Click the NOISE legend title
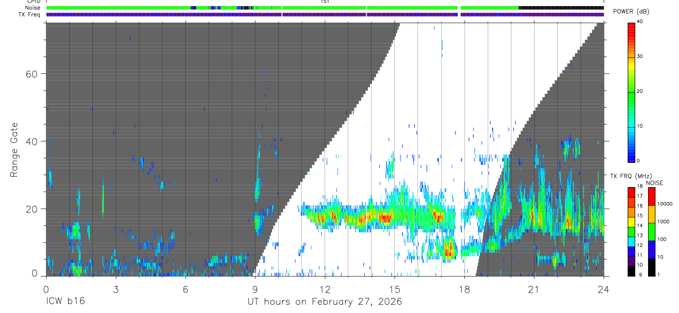 (655, 183)
